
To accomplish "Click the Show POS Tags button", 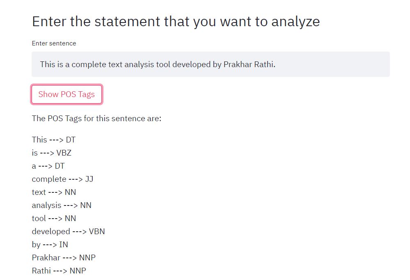I will (66, 94).
